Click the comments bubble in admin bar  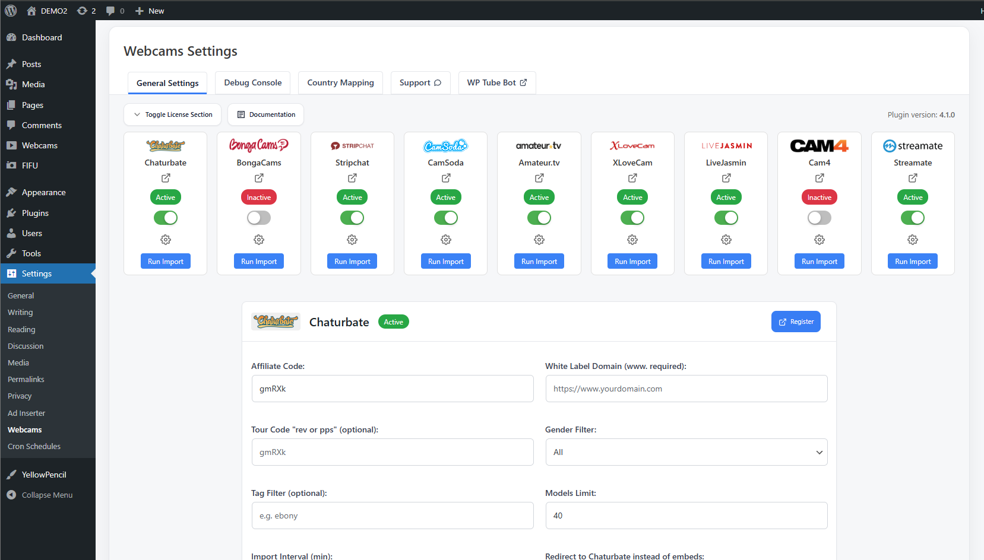[x=115, y=11]
